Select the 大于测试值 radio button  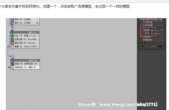tap(141, 25)
